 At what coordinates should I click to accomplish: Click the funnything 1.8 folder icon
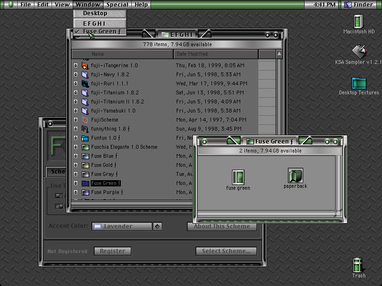coord(85,129)
